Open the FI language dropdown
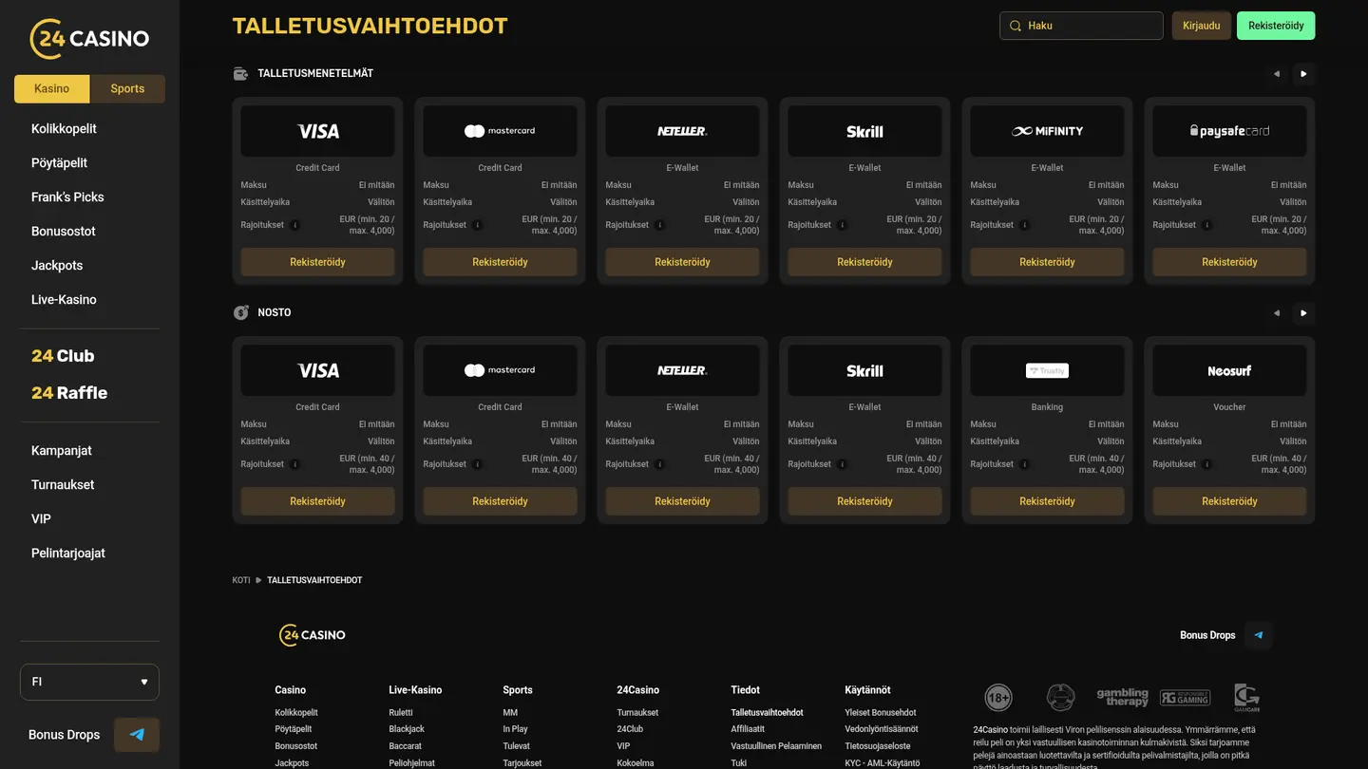This screenshot has width=1368, height=769. point(89,682)
